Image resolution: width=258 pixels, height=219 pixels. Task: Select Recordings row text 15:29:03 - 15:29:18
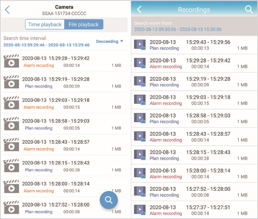(x=208, y=97)
